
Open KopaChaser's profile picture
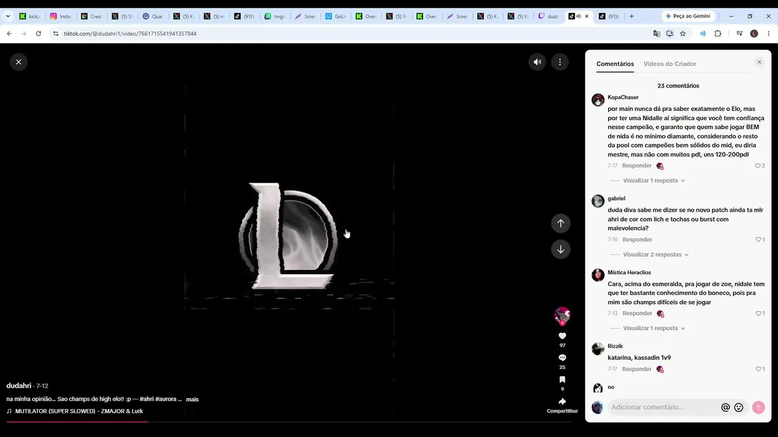coord(598,100)
